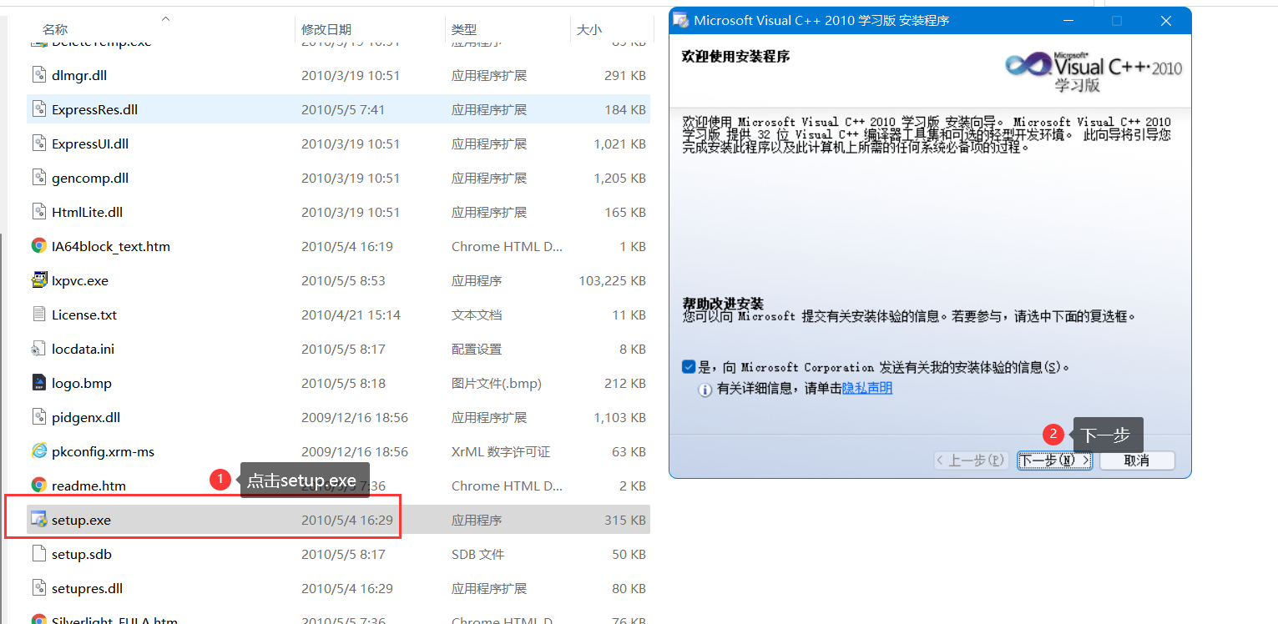Select the pidgenx.dll file name

click(x=86, y=417)
